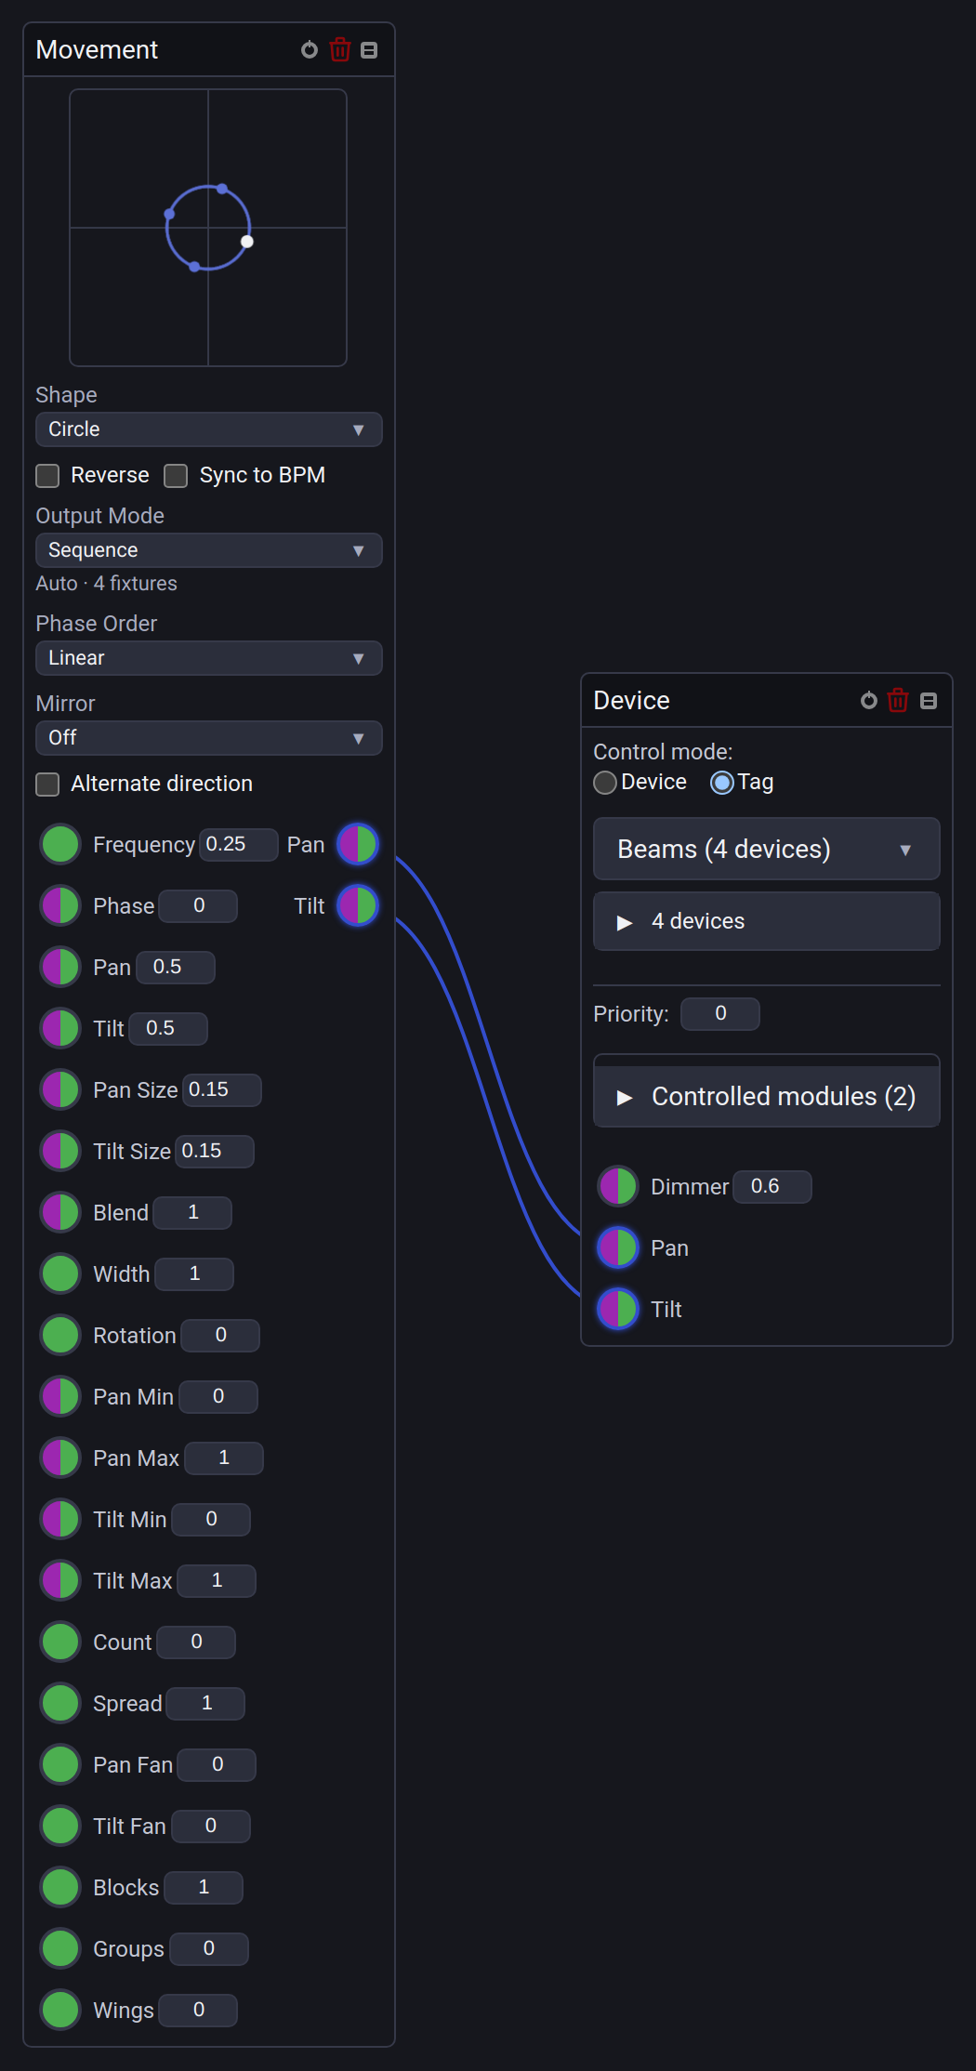
Task: Click the Pan Size value field
Action: [222, 1089]
